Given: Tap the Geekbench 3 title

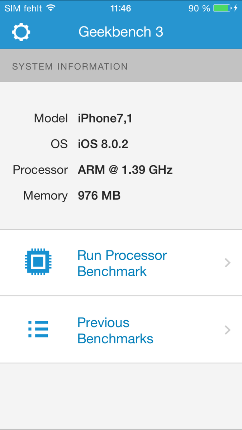Looking at the screenshot, I should tap(121, 32).
